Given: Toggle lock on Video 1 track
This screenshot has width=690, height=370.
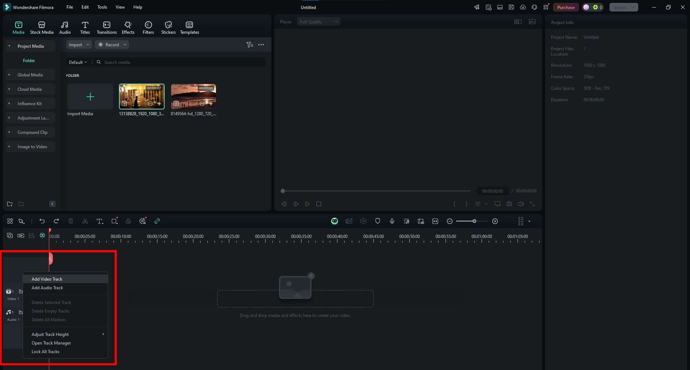Looking at the screenshot, I should click(20, 291).
